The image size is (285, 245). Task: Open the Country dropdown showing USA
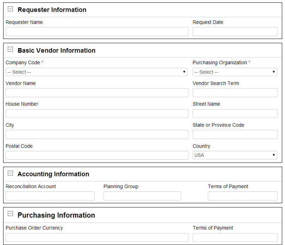click(x=235, y=155)
